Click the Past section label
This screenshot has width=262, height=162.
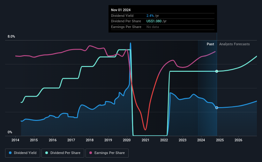(x=210, y=44)
